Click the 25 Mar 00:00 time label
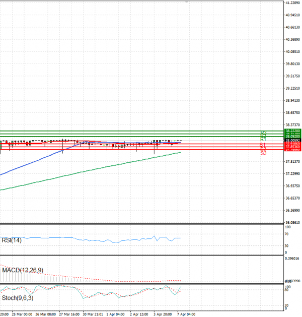The image size is (302, 317). click(22, 314)
